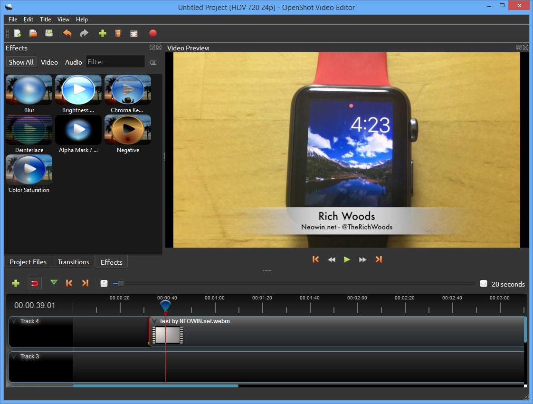Float the Effects panel
Screen dimensions: 533x404
[x=152, y=47]
